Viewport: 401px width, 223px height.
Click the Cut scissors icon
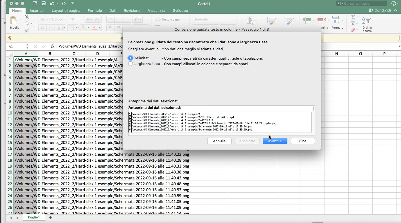point(27,17)
